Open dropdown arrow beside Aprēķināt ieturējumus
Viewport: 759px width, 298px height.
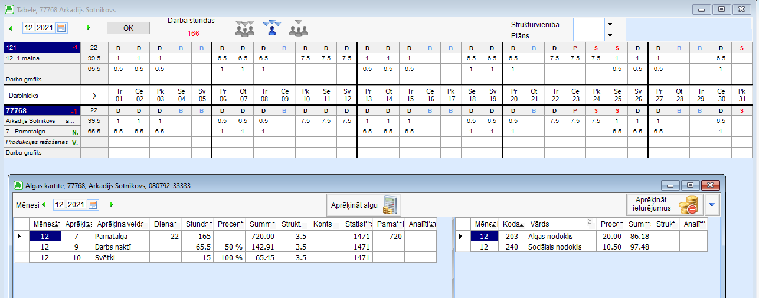pos(712,205)
